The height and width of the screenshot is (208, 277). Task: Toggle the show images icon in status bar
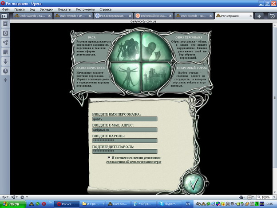coord(249,197)
